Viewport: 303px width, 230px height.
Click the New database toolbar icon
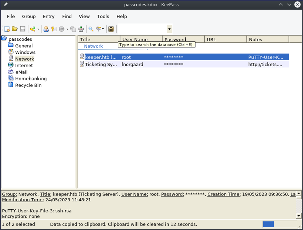(x=7, y=29)
